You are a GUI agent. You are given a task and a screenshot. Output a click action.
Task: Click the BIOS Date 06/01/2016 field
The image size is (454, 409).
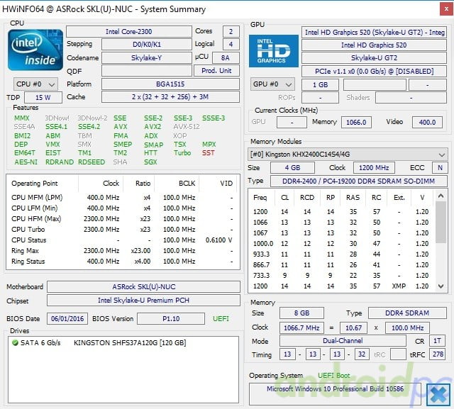click(67, 319)
